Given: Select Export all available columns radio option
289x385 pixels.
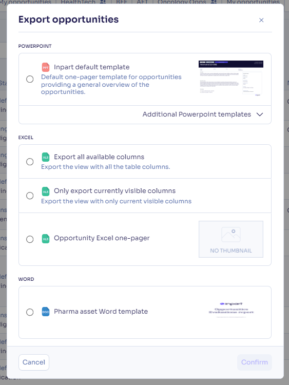Looking at the screenshot, I should point(30,162).
